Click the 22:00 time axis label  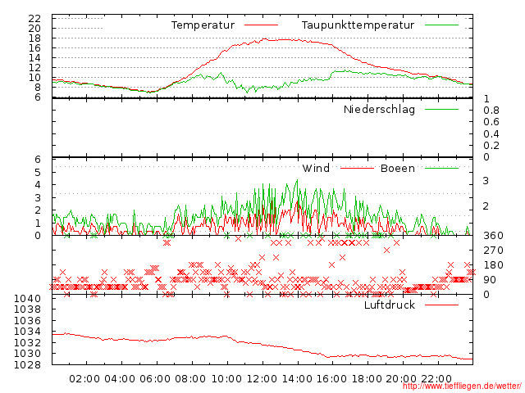pyautogui.click(x=436, y=379)
